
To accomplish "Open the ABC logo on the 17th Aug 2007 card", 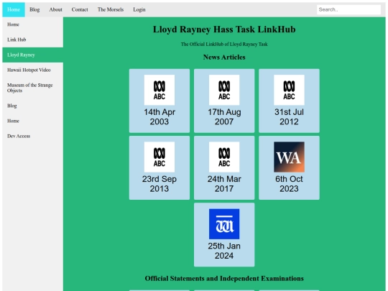I will point(224,90).
